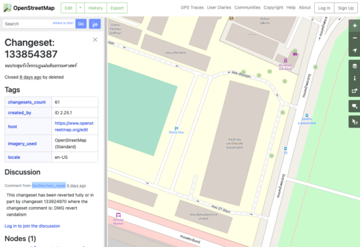Open the map layers panel
Viewport: 360px width, 247px height.
pos(355,66)
